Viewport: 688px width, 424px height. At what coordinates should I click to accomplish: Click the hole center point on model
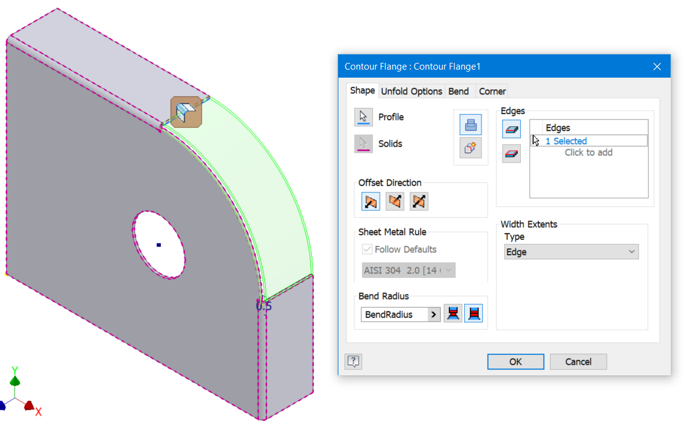[x=159, y=245]
